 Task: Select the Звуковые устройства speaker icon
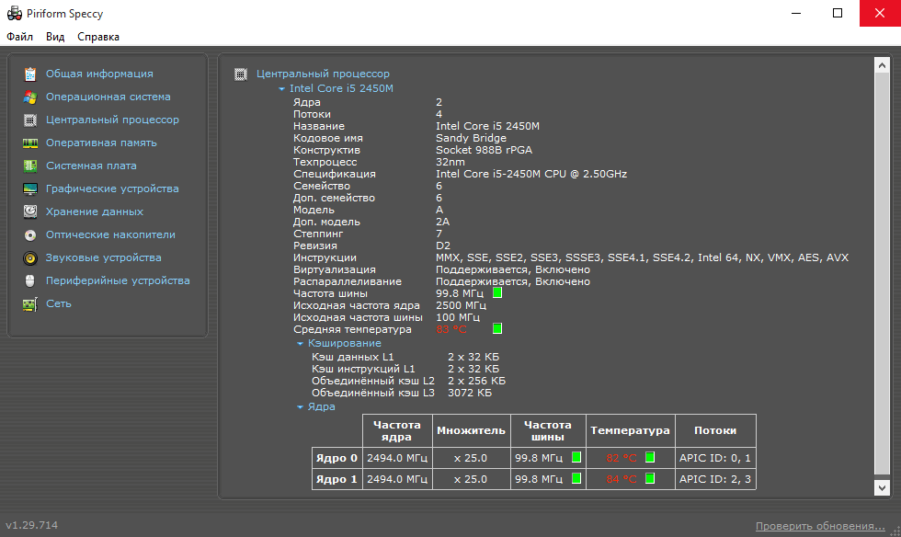click(29, 257)
